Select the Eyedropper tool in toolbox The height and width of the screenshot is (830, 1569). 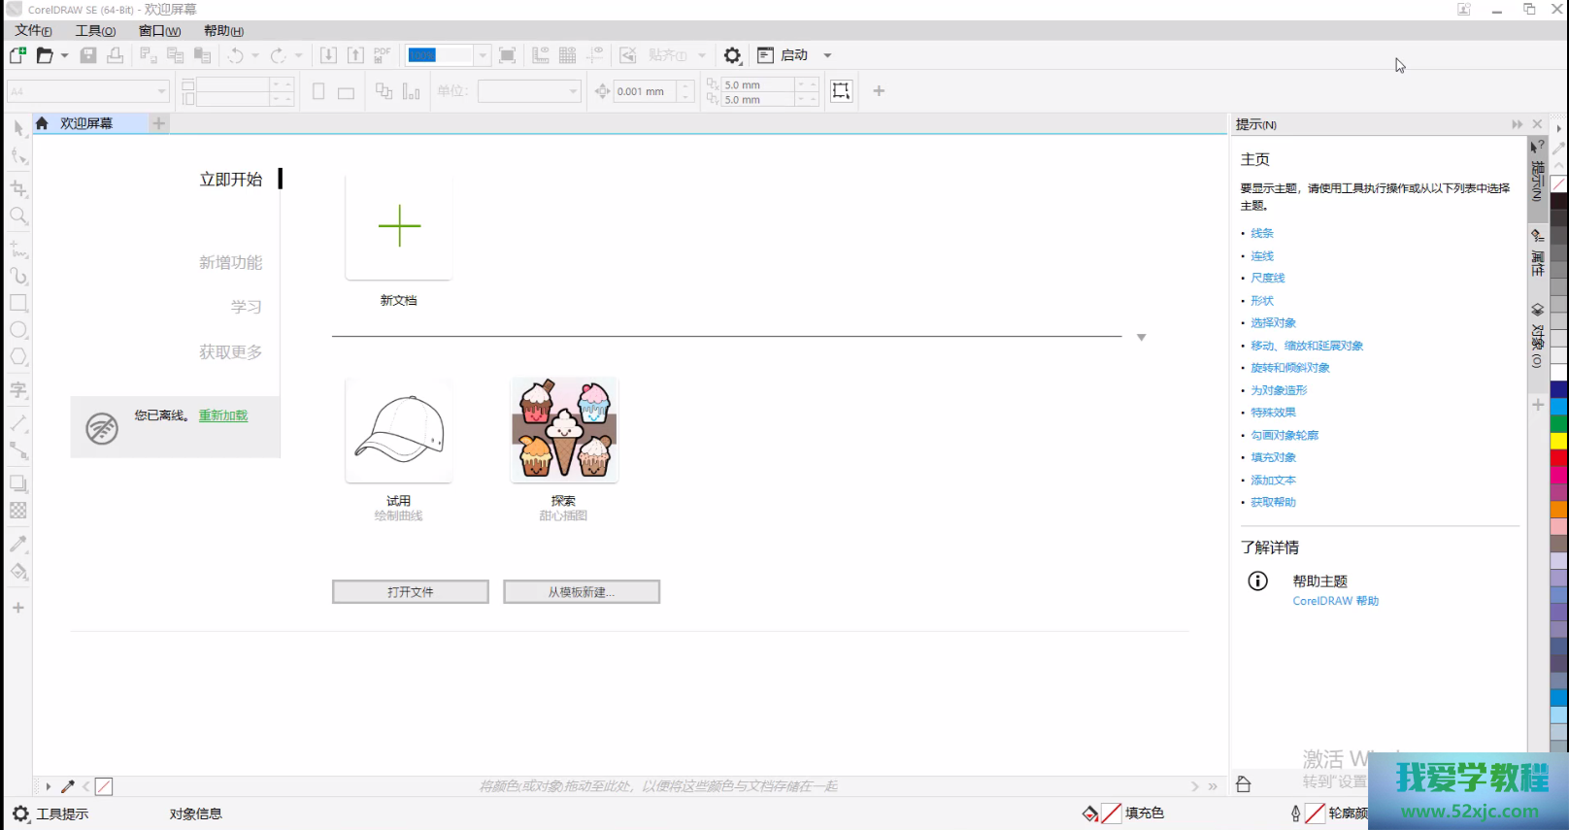18,544
